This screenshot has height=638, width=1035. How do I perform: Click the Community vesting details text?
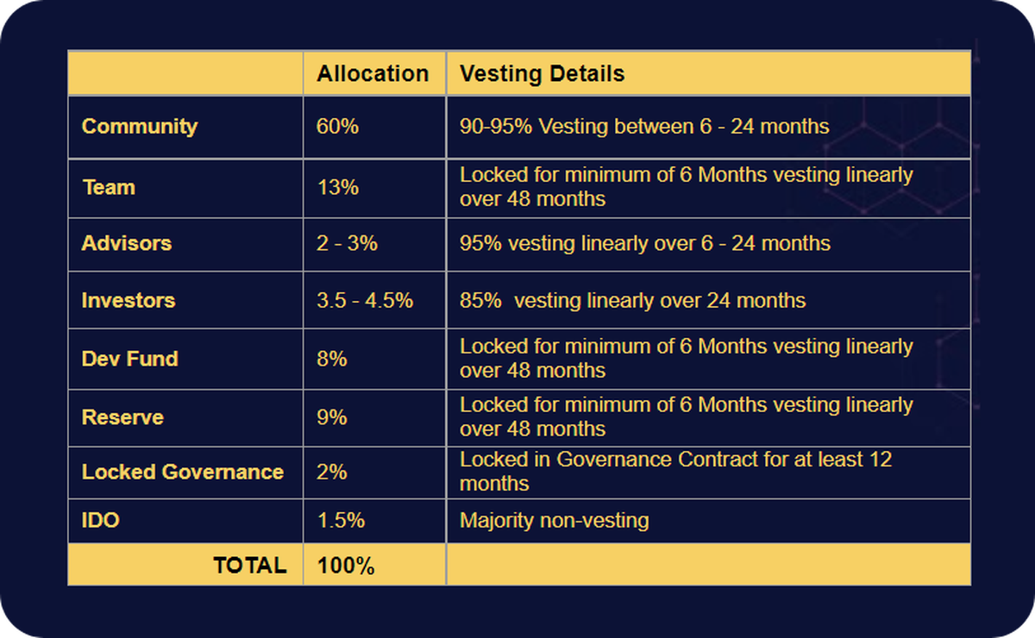tap(644, 127)
